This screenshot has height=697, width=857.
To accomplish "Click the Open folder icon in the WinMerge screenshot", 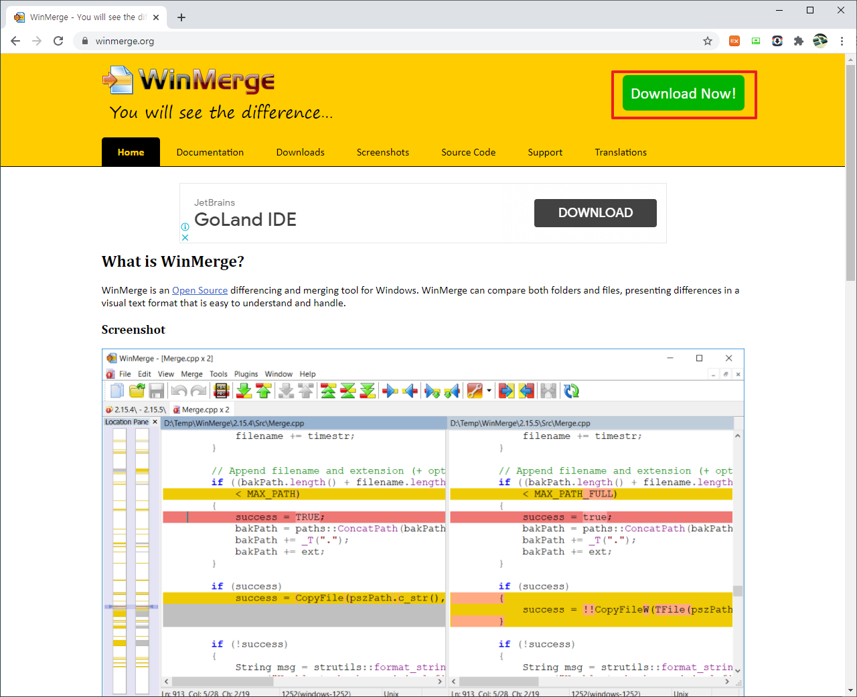I will point(137,391).
